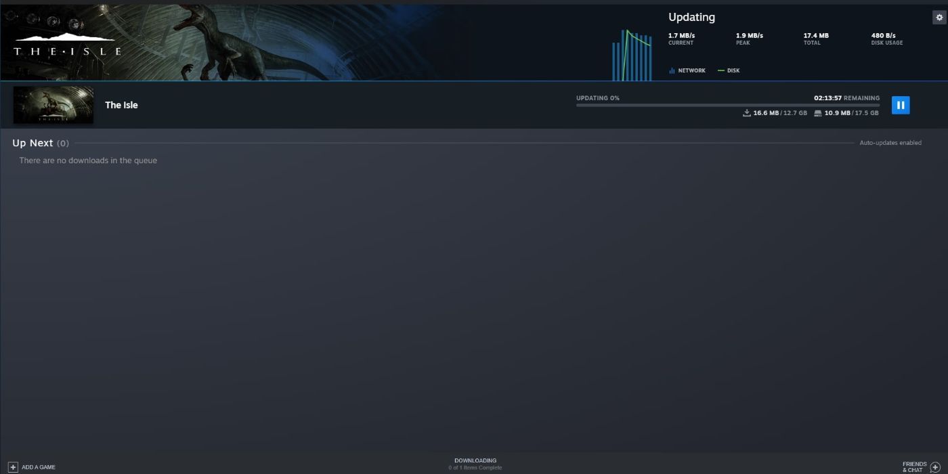The width and height of the screenshot is (948, 474).
Task: Open The Isle game title link
Action: pos(121,105)
